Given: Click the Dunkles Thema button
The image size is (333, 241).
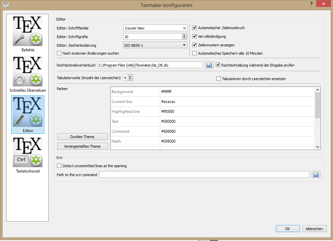Looking at the screenshot, I should [x=82, y=136].
